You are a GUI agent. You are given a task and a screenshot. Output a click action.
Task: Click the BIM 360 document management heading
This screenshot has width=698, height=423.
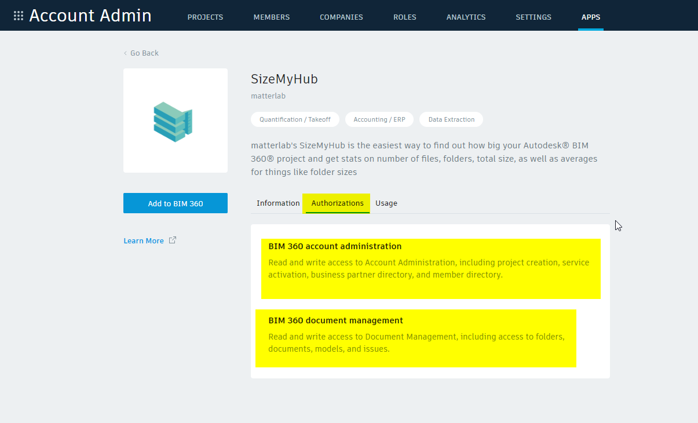(x=335, y=320)
